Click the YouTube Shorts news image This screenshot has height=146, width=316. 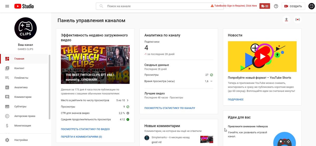(262, 56)
